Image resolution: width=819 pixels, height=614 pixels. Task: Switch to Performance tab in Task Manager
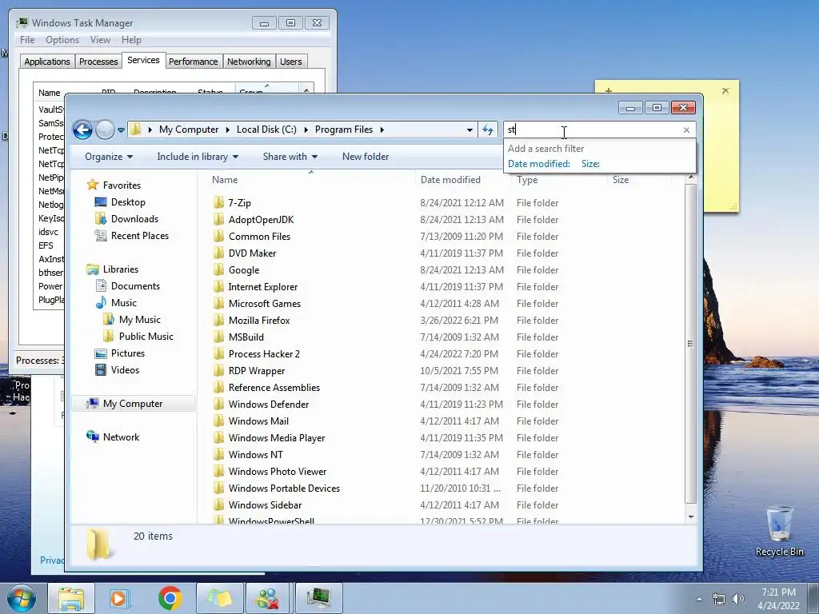coord(193,62)
